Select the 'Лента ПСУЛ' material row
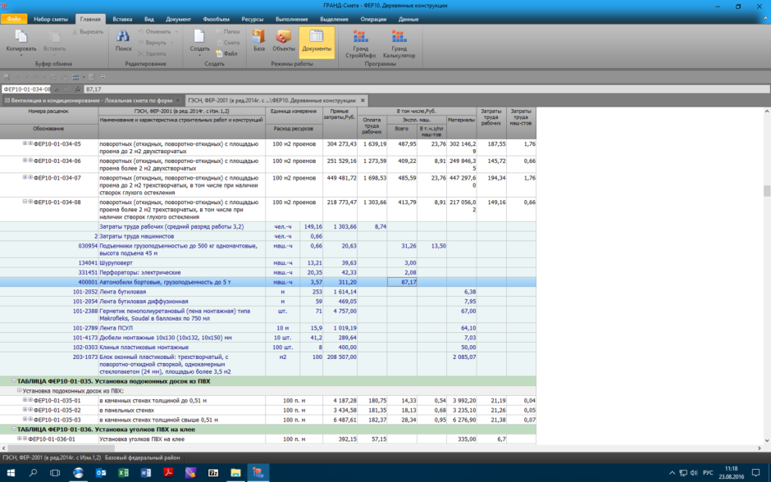This screenshot has height=482, width=771. click(x=268, y=328)
